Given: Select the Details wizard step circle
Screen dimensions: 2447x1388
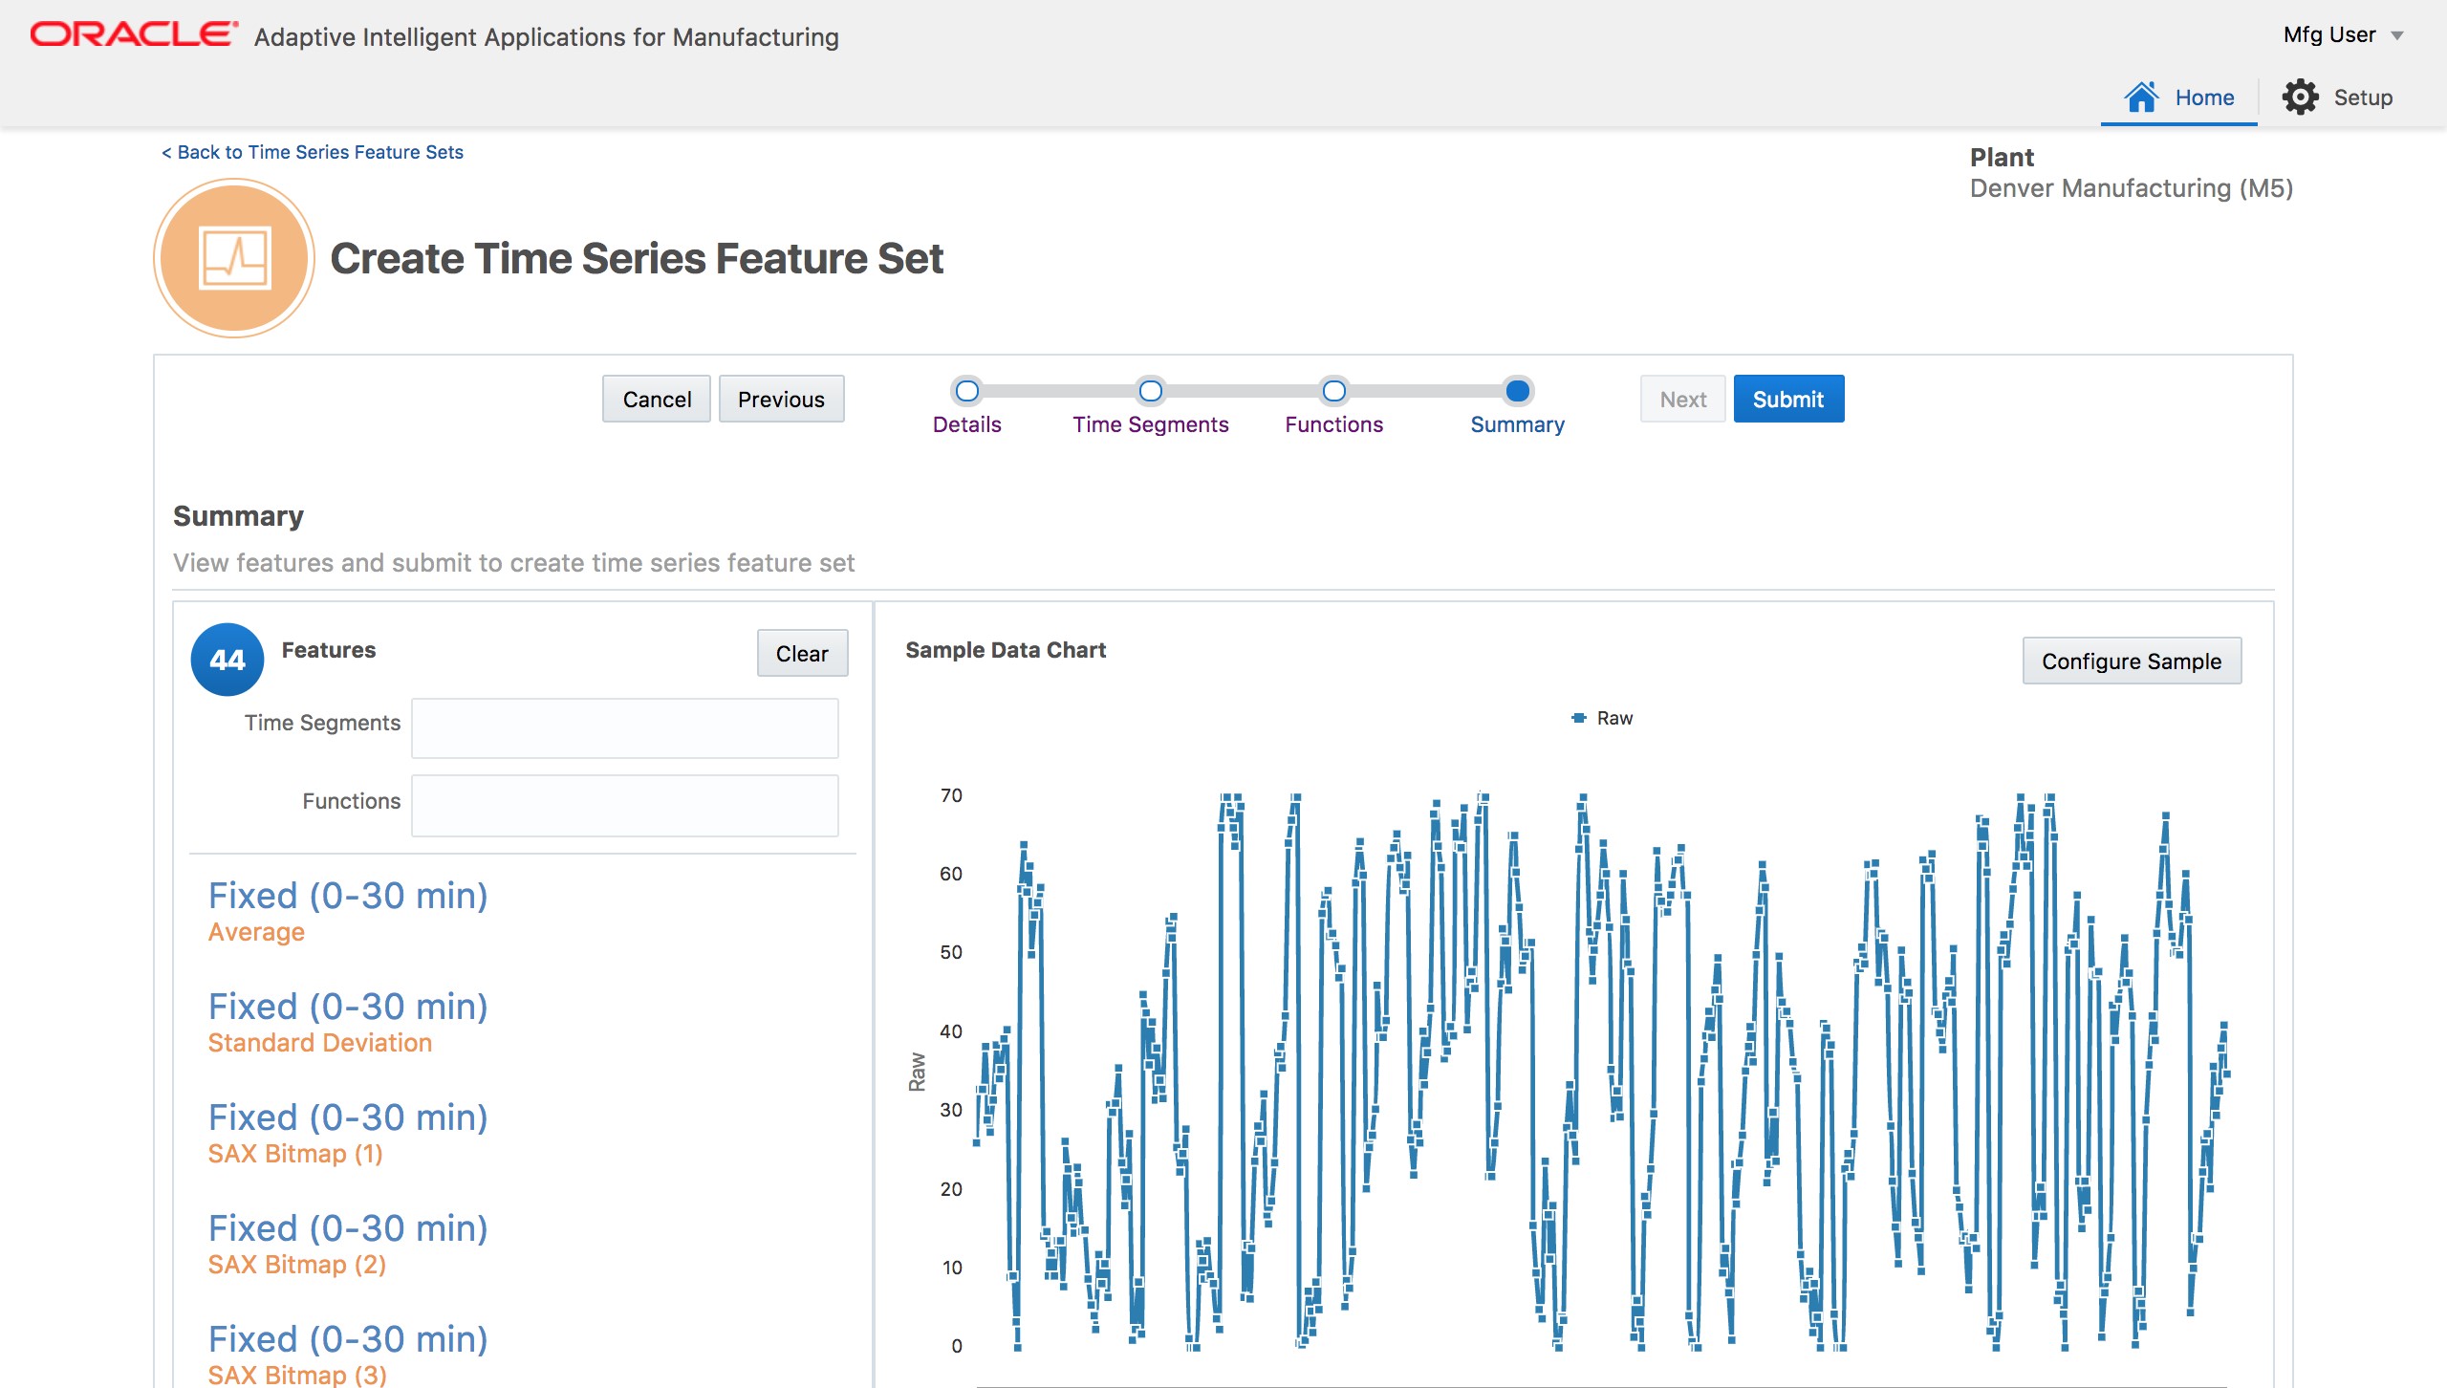Looking at the screenshot, I should 966,391.
